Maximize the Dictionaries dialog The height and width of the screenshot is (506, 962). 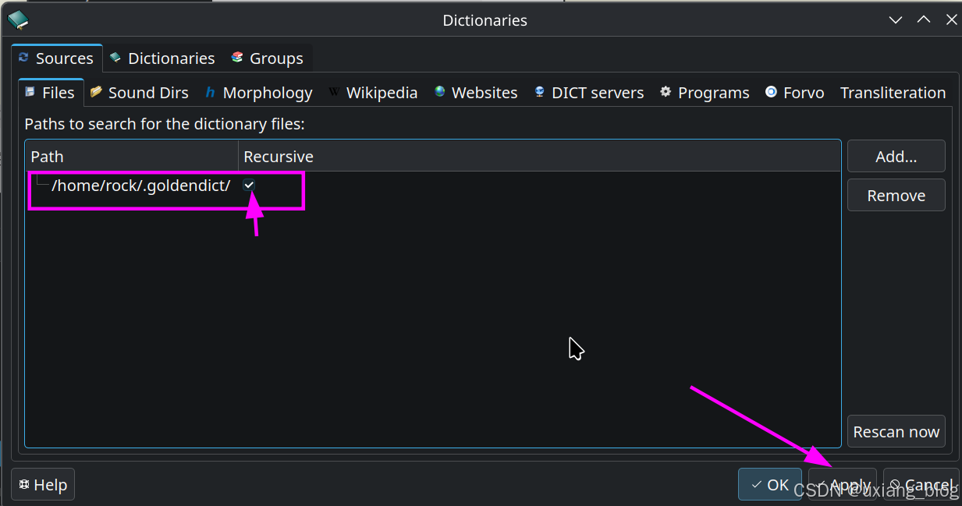(x=924, y=20)
